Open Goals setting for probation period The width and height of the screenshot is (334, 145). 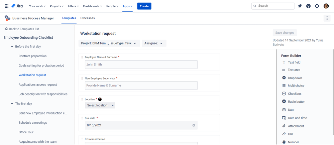[x=41, y=66]
